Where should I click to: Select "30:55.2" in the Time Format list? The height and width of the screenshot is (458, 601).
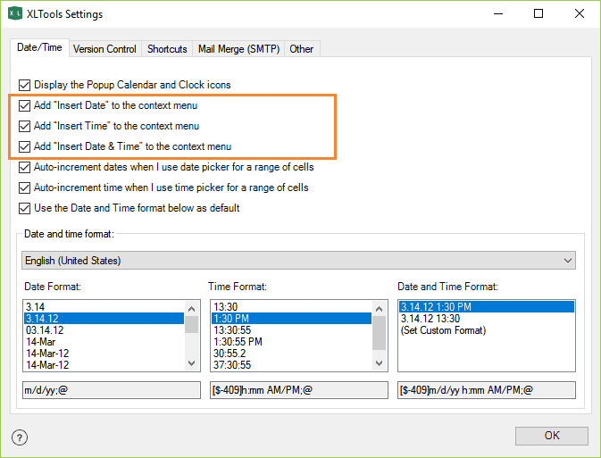click(291, 354)
